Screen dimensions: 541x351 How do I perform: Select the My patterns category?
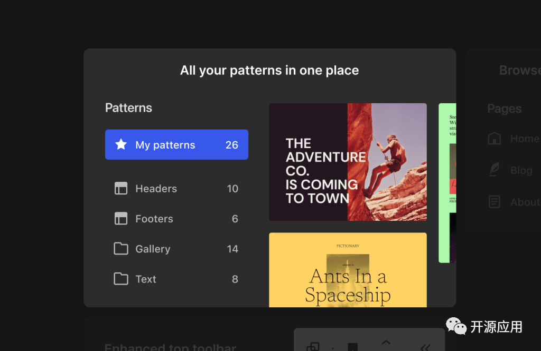176,145
